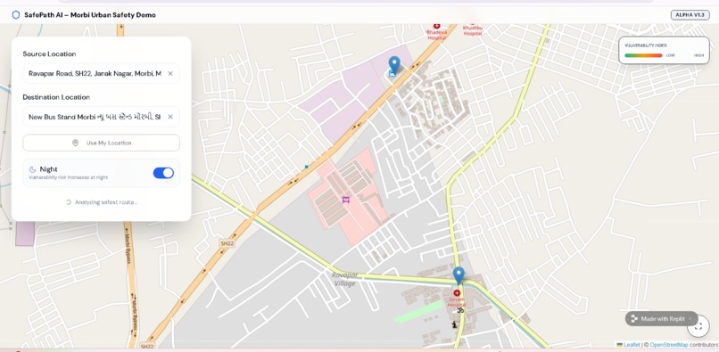
Task: Click the destination marker pin near Devani Hospital
Action: [x=459, y=276]
